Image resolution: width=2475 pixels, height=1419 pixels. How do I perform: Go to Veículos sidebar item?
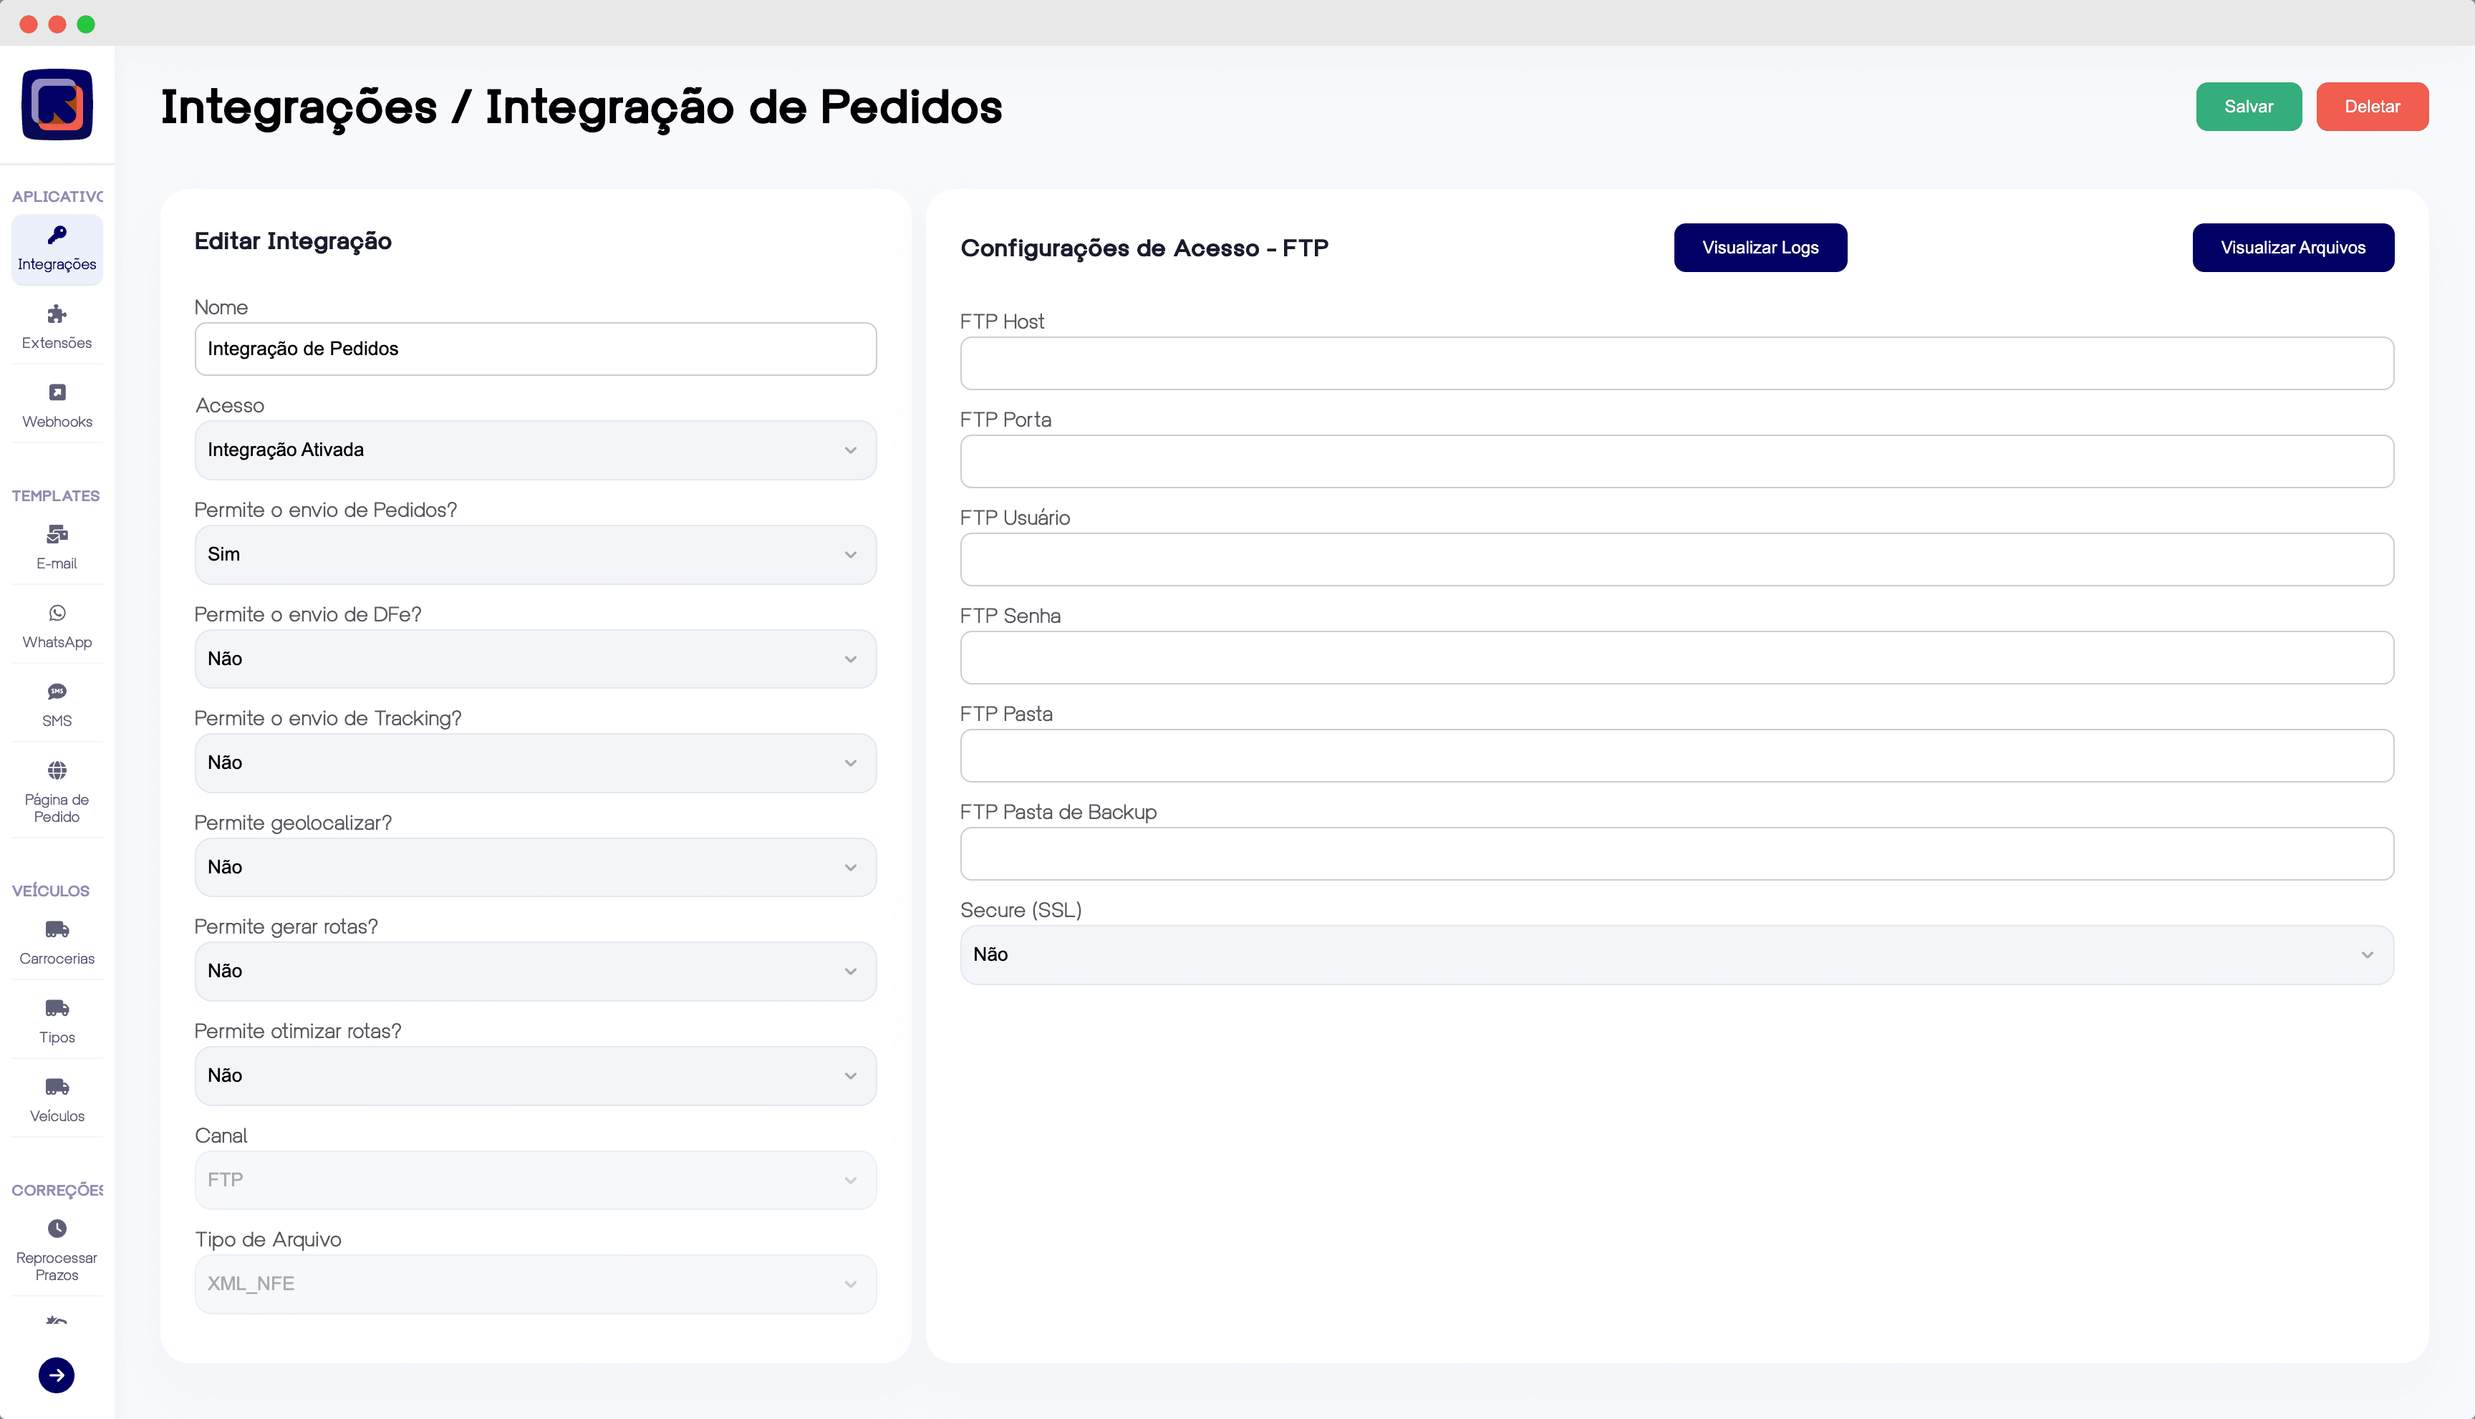(x=57, y=1098)
